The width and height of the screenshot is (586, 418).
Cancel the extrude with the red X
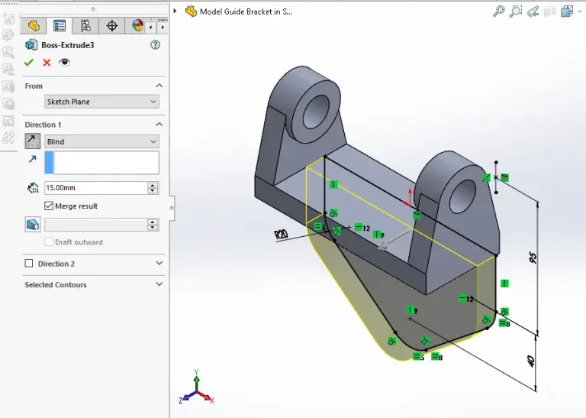(x=47, y=63)
